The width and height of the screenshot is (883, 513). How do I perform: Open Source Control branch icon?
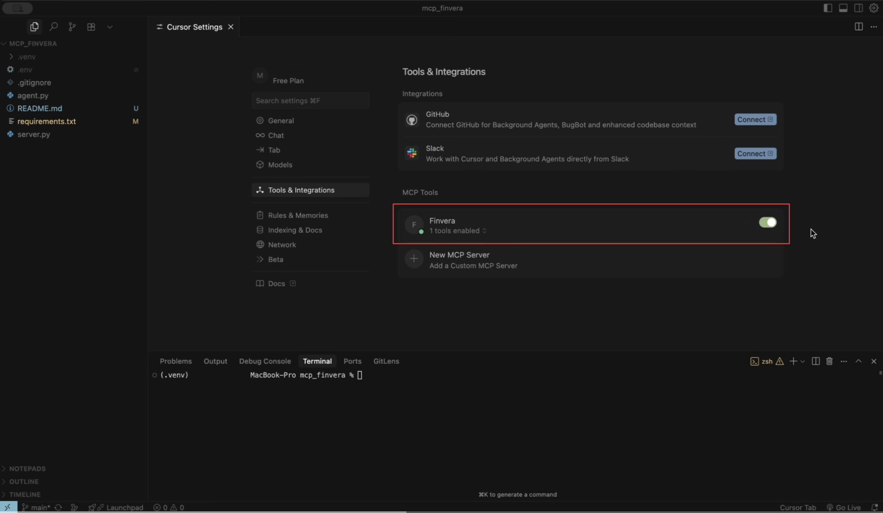72,27
